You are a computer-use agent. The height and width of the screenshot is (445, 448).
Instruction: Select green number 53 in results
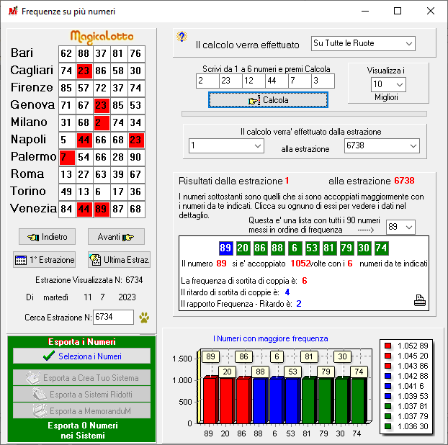click(312, 248)
